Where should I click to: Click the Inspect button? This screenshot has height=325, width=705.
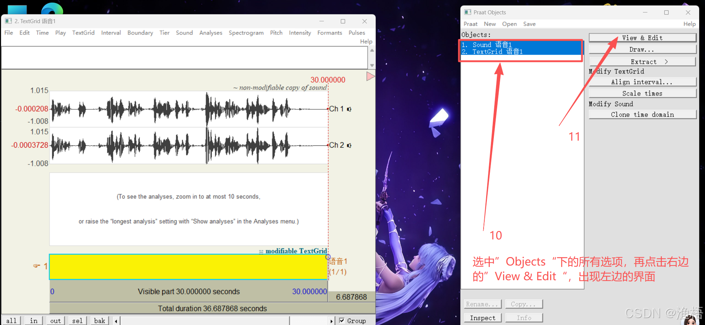482,318
